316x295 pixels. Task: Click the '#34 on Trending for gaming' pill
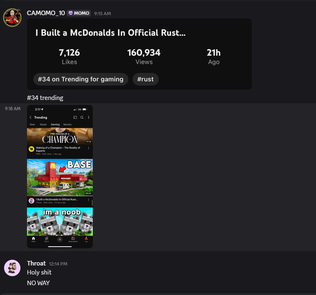click(81, 79)
